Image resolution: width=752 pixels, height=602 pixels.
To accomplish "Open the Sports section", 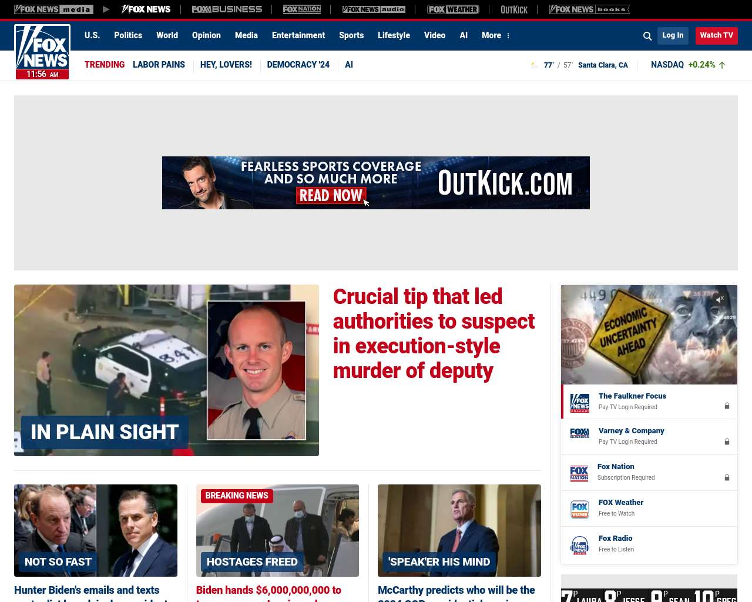I will click(x=351, y=35).
